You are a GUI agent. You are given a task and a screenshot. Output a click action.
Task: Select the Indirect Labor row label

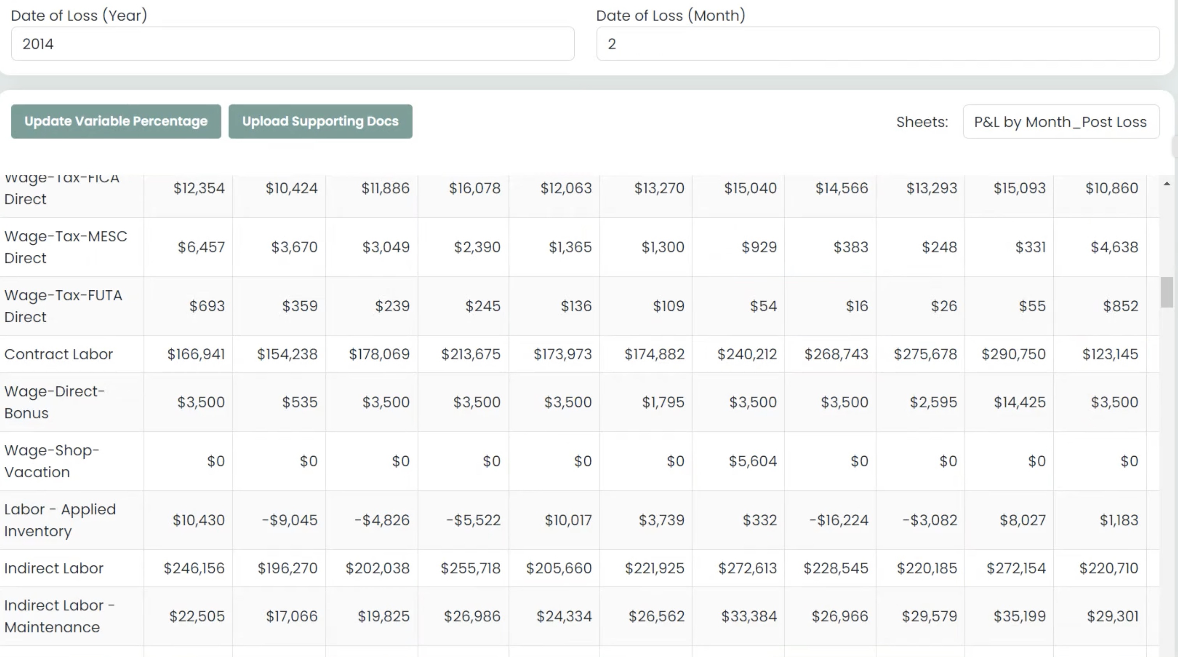tap(54, 568)
